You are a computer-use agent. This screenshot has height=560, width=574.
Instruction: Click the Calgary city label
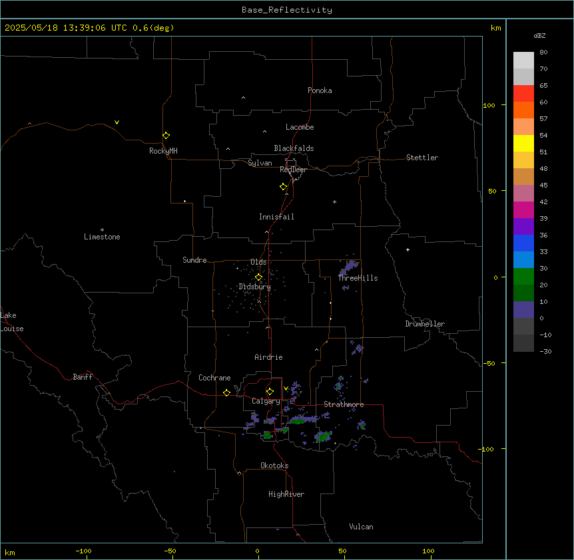point(266,401)
